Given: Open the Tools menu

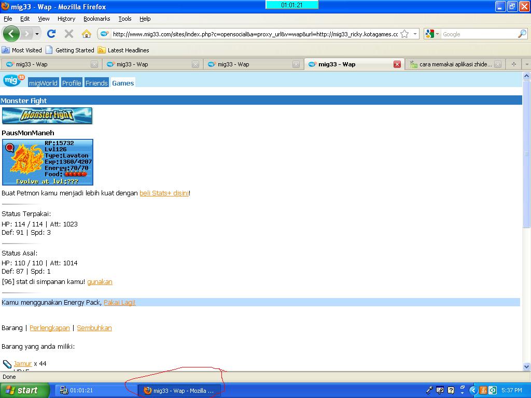Looking at the screenshot, I should 124,19.
